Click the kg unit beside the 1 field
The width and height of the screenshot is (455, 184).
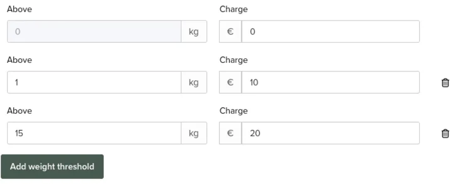(194, 82)
